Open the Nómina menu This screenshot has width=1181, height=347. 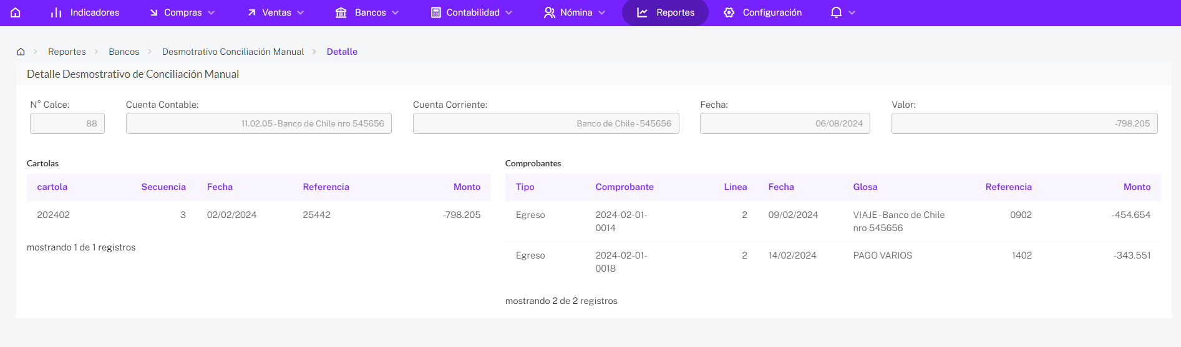(575, 12)
